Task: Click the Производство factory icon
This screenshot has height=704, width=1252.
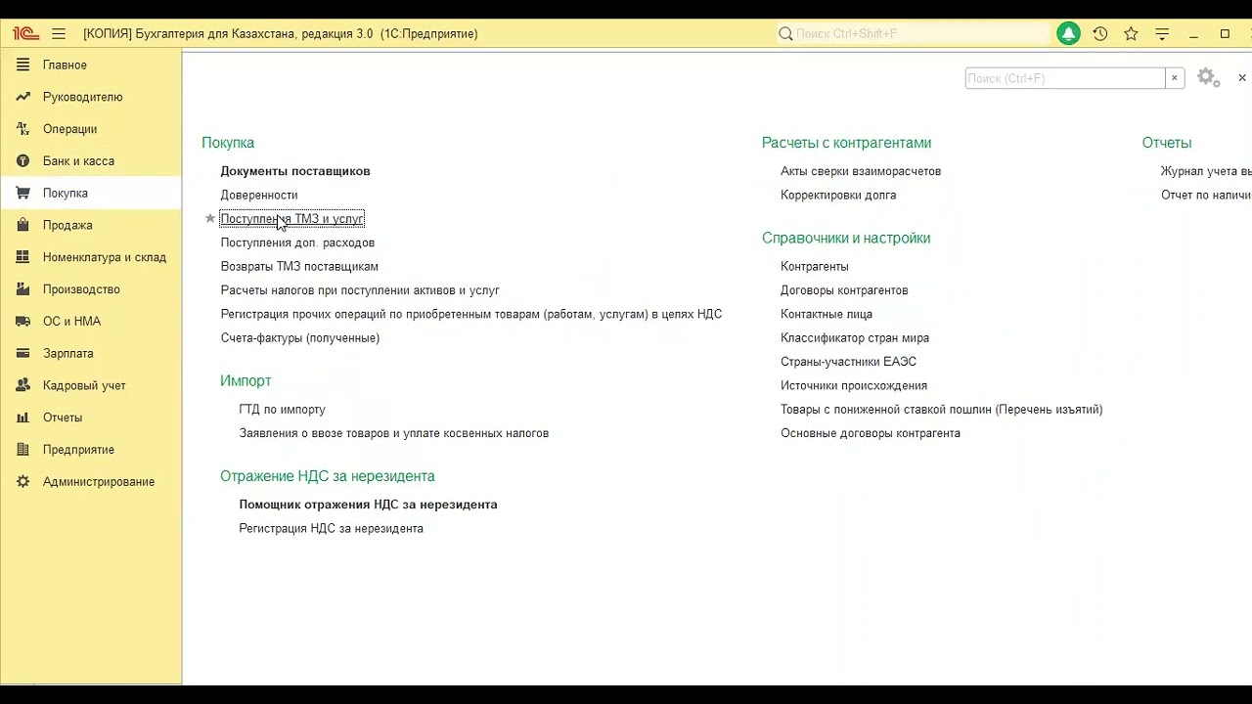Action: pos(22,289)
